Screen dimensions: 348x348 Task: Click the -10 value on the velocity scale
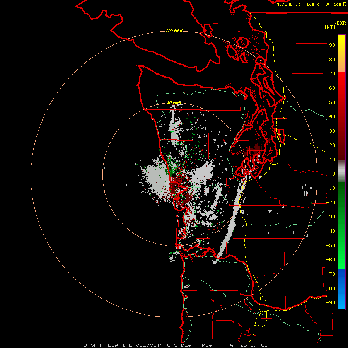tap(331, 188)
